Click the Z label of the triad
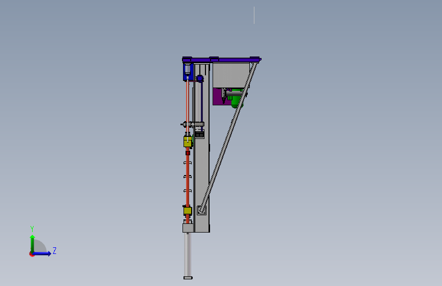This screenshot has width=442, height=286. point(55,250)
